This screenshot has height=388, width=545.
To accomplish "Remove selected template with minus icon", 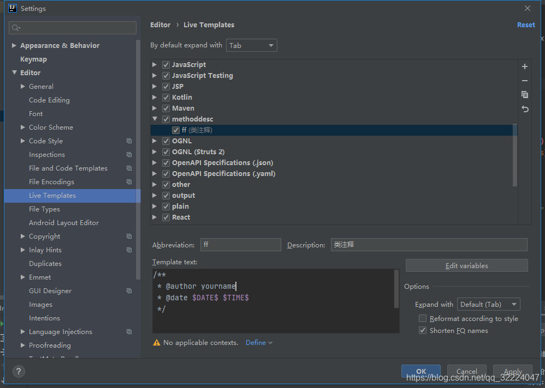I will point(525,81).
